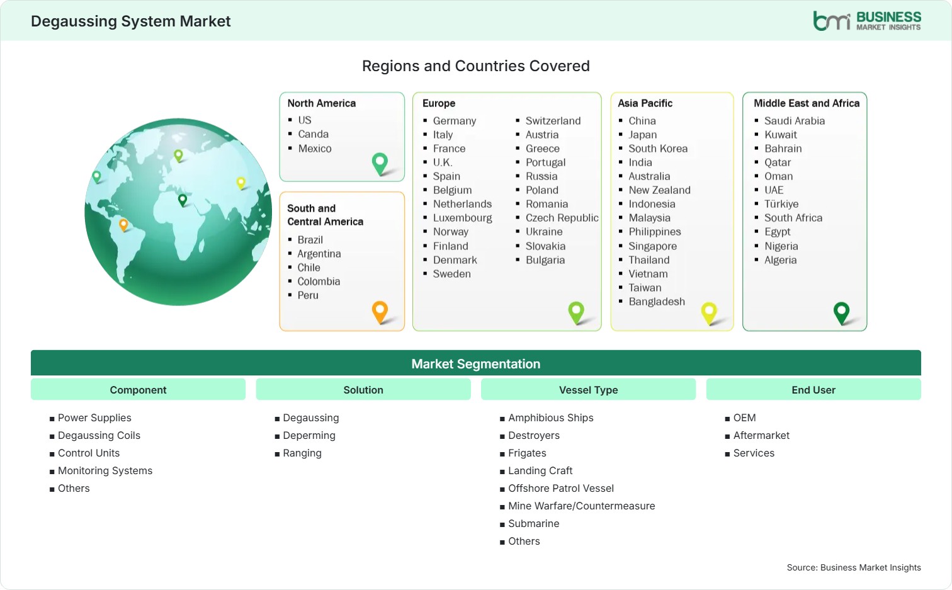
Task: Click 'Deperming' under Solution
Action: tap(309, 435)
